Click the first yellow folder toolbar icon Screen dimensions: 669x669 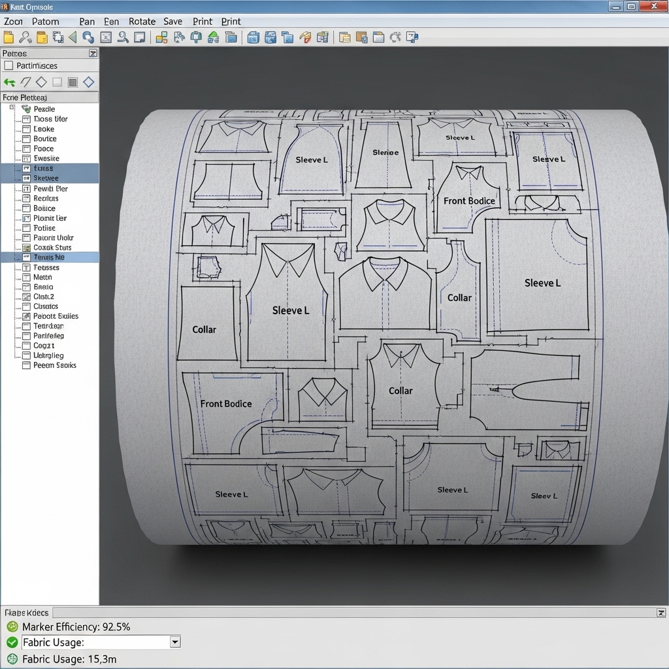tap(8, 37)
